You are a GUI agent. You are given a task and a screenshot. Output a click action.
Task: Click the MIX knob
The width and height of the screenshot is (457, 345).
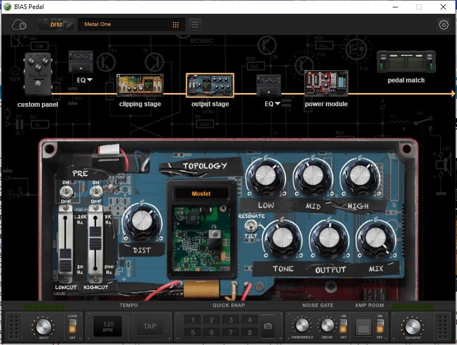click(376, 239)
